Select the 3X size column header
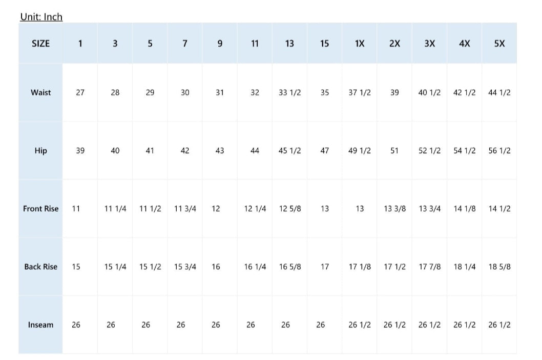The height and width of the screenshot is (360, 542). coord(429,44)
